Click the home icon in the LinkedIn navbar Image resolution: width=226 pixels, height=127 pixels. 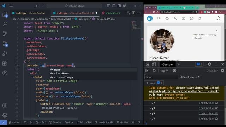coord(167,18)
